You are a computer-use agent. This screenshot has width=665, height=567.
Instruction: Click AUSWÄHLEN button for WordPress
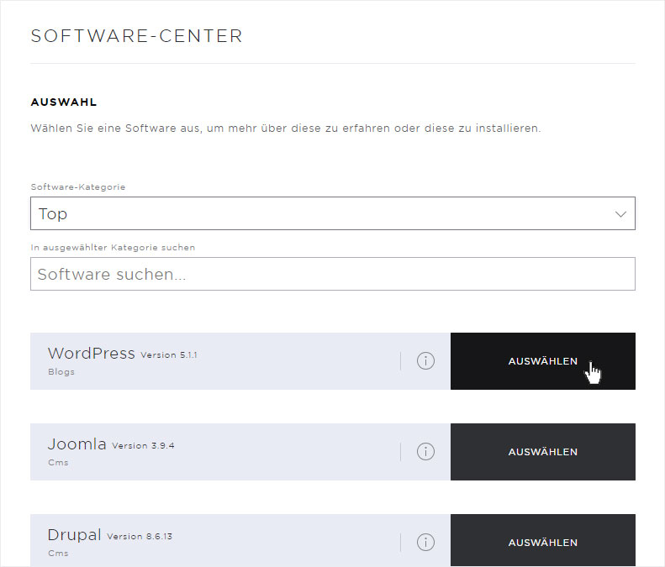(543, 361)
